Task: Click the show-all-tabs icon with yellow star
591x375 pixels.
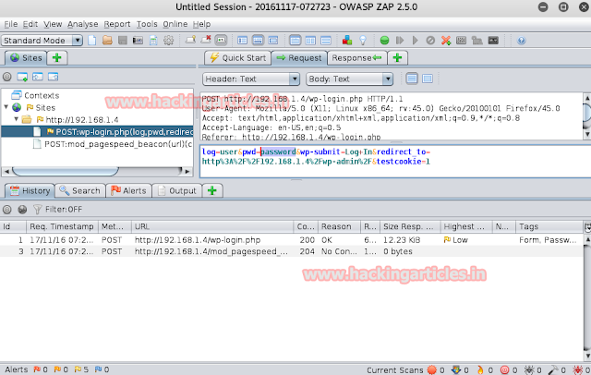Action: (190, 41)
